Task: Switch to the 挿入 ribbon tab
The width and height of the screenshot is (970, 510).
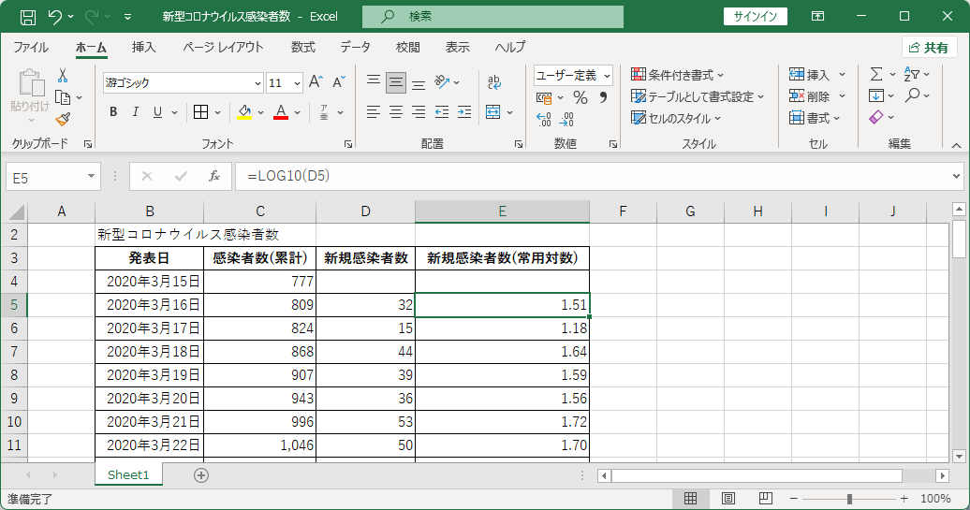Action: pyautogui.click(x=143, y=48)
